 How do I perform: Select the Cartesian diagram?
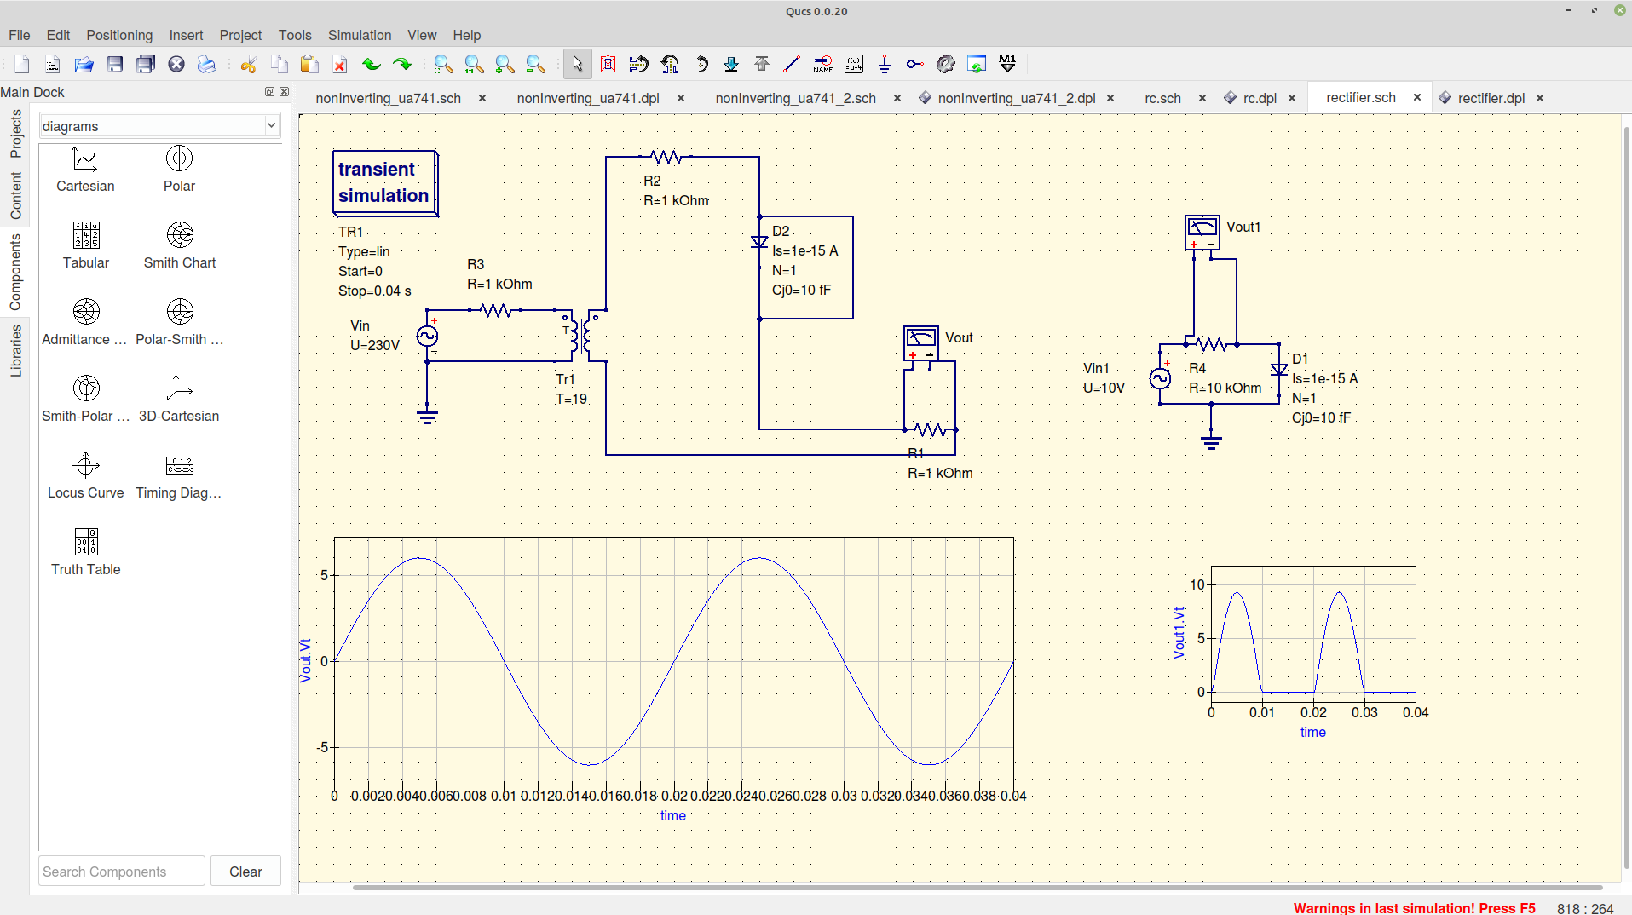click(85, 170)
